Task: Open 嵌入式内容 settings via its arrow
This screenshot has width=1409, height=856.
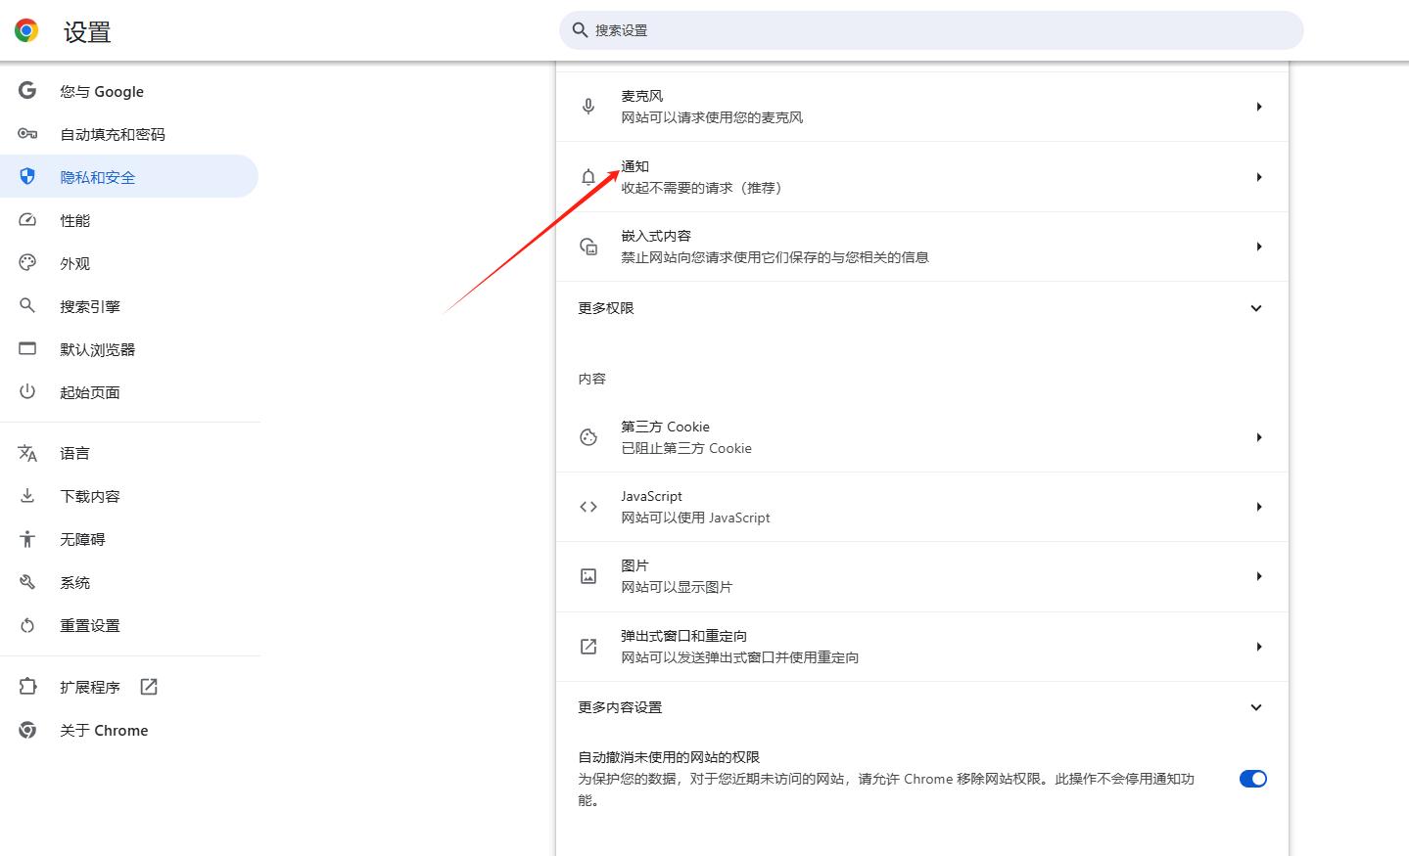Action: [x=1259, y=247]
